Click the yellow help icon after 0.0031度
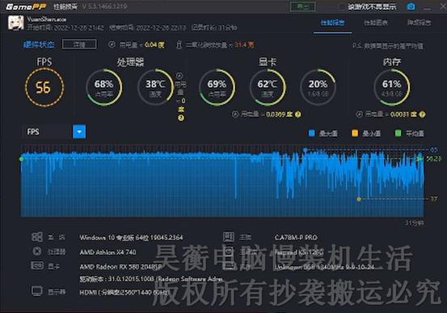Screen dimensions: 447x313 pos(422,115)
